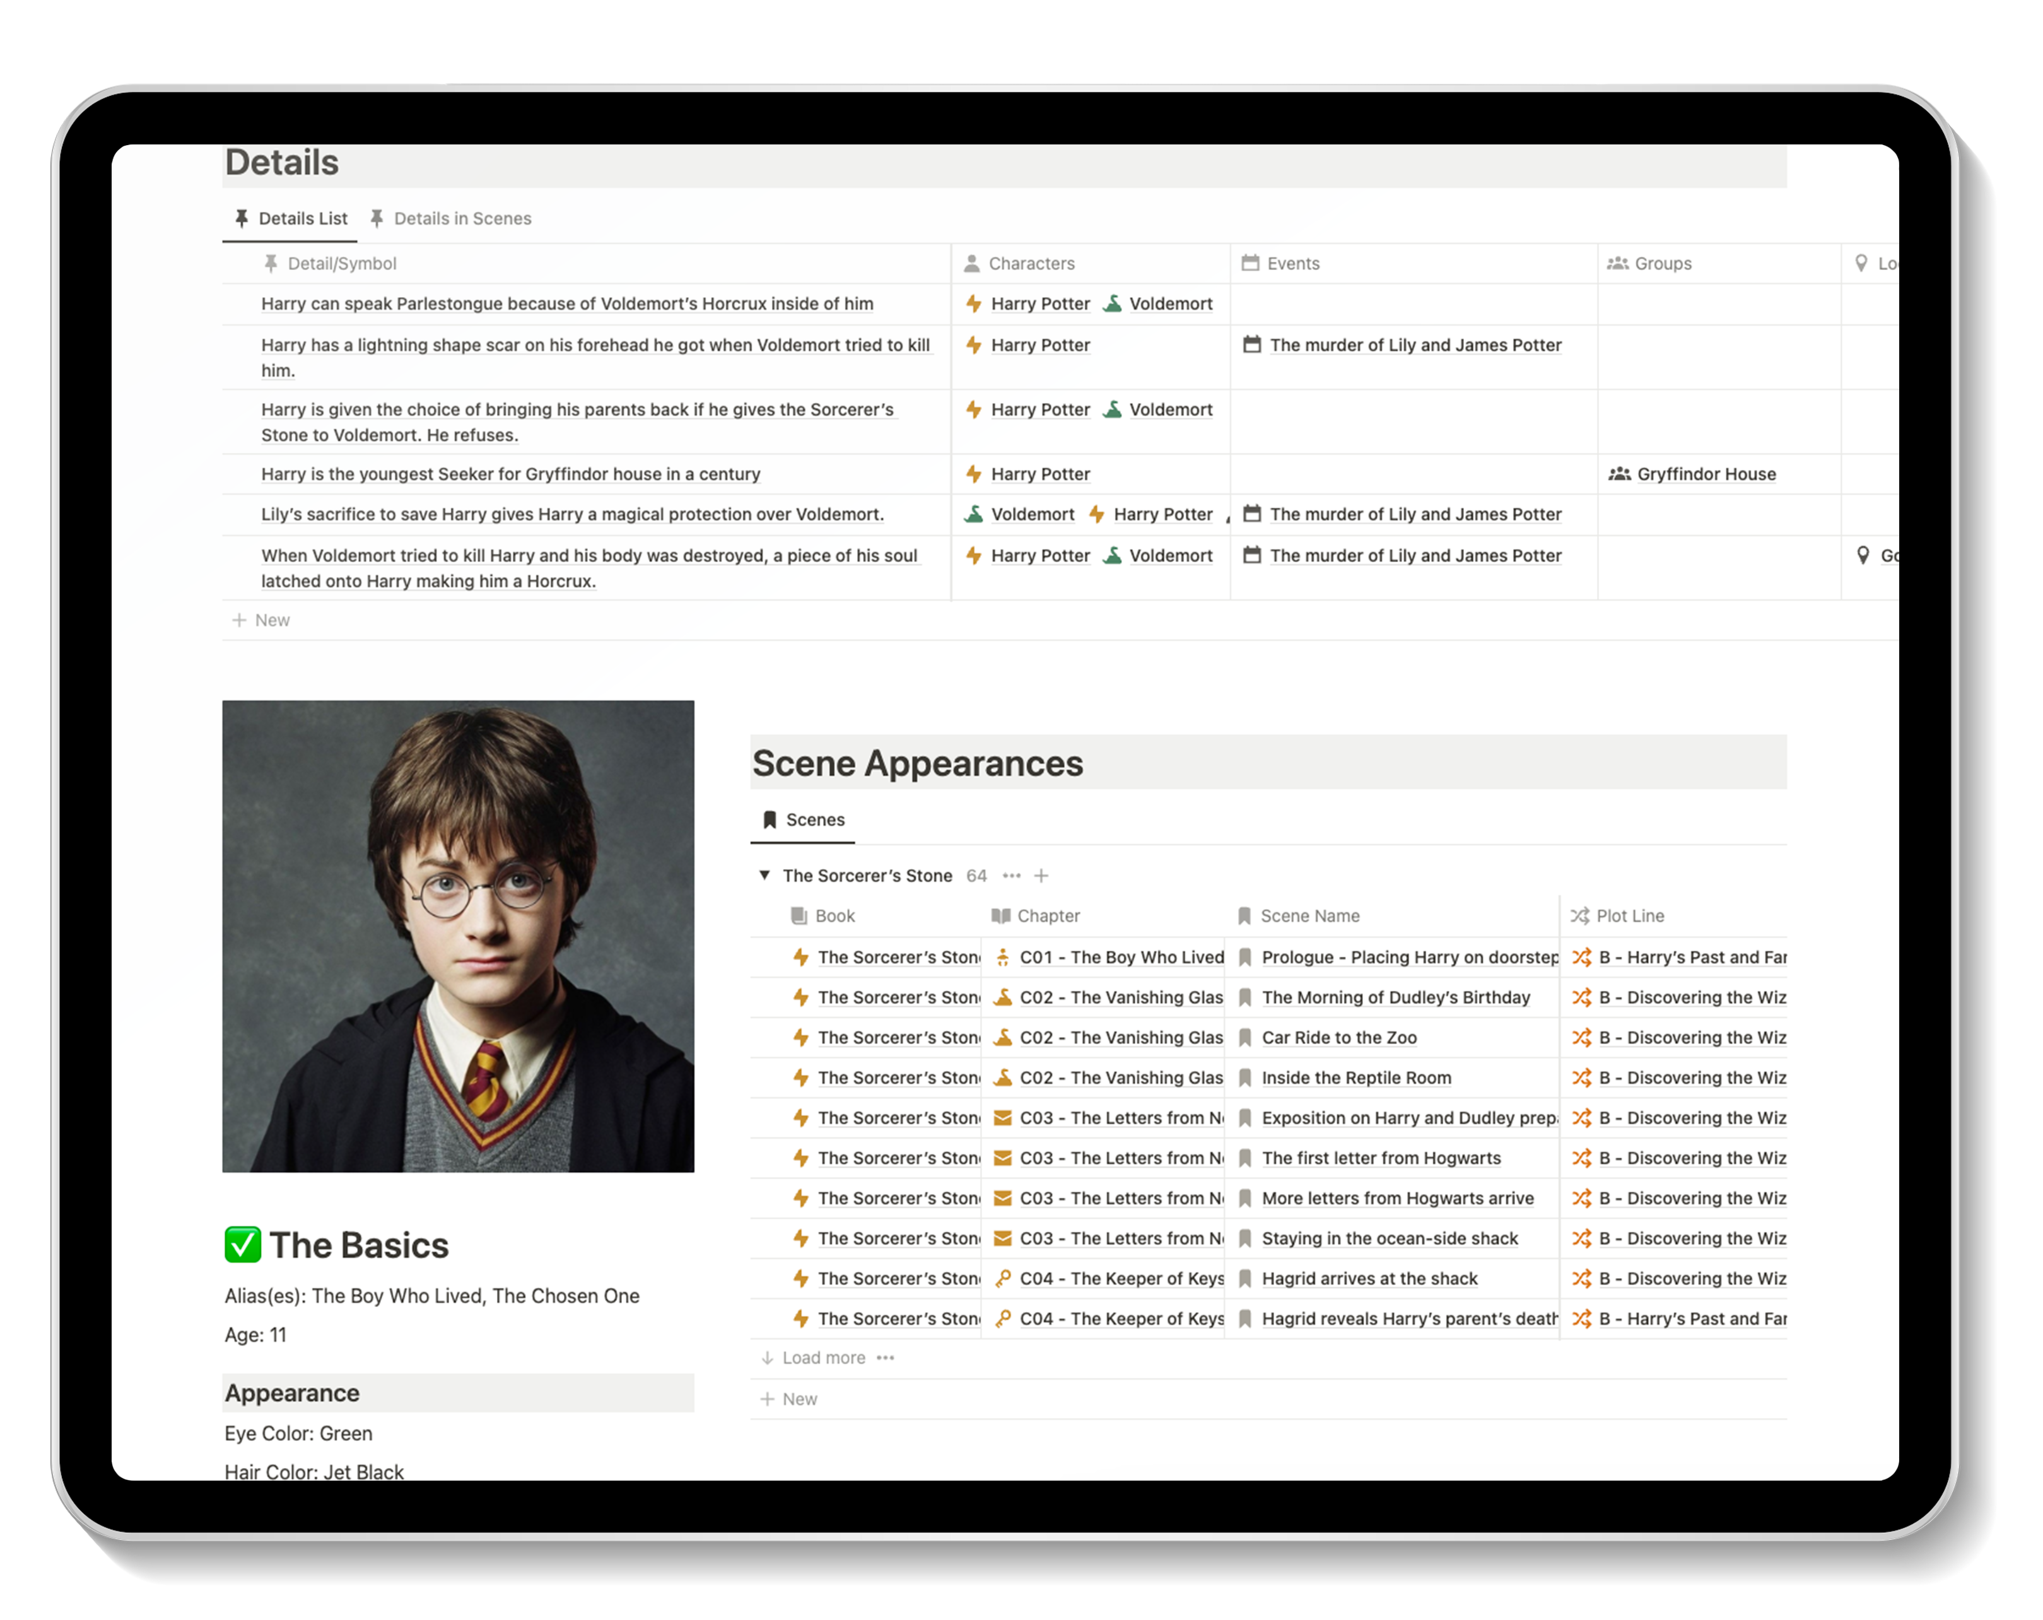
Task: Open the detail about Harry speaking Parseltongue
Action: coord(566,303)
